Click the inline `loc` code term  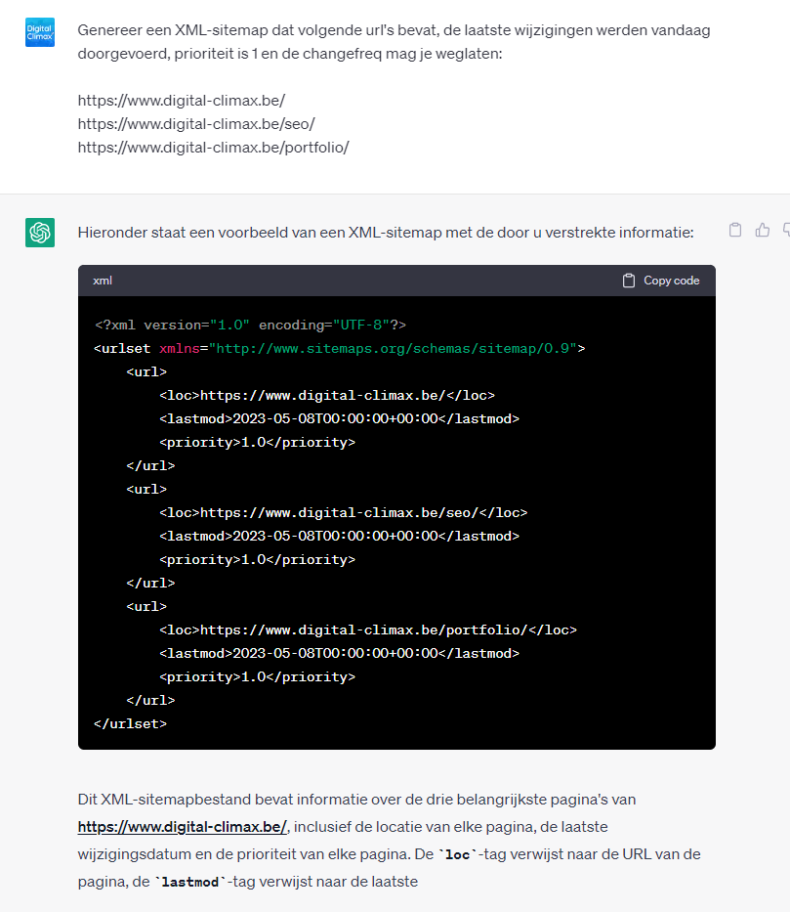tap(457, 854)
